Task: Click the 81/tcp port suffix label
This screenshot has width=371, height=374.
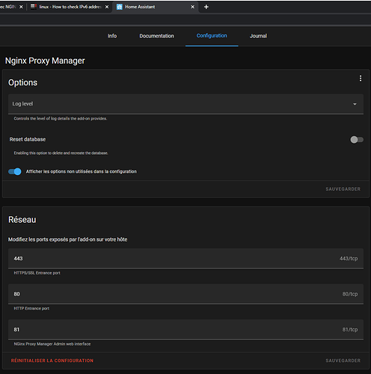Action: tap(350, 330)
